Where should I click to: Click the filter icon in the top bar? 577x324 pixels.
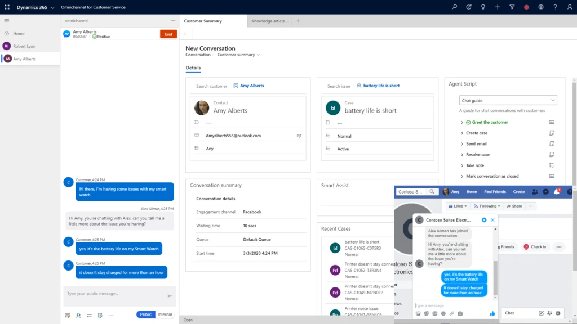[x=512, y=8]
